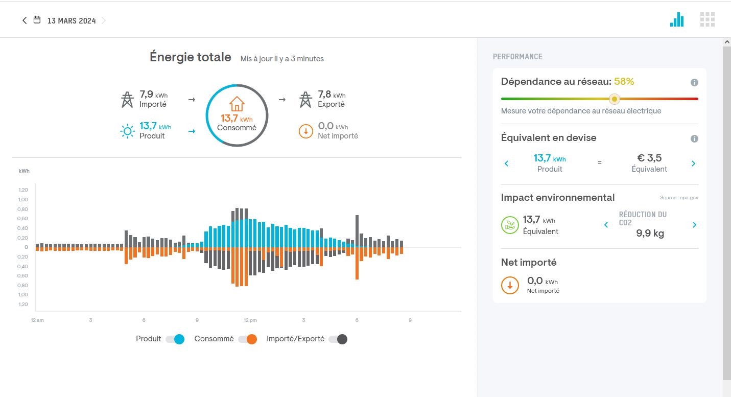Screen dimensions: 731x397
Task: Show next Impact environnemental item
Action: pos(694,225)
